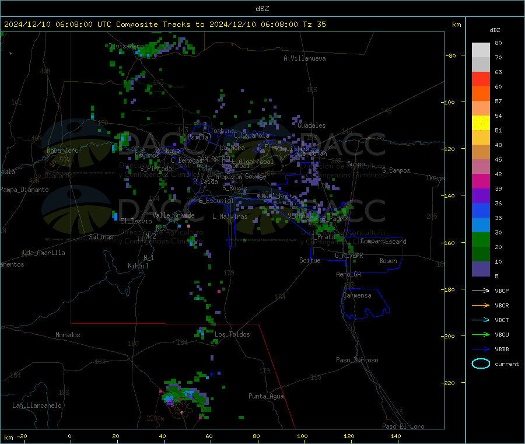Click the cyan VBCT arrow in legend
Viewport: 525px width, 444px height.
(481, 320)
